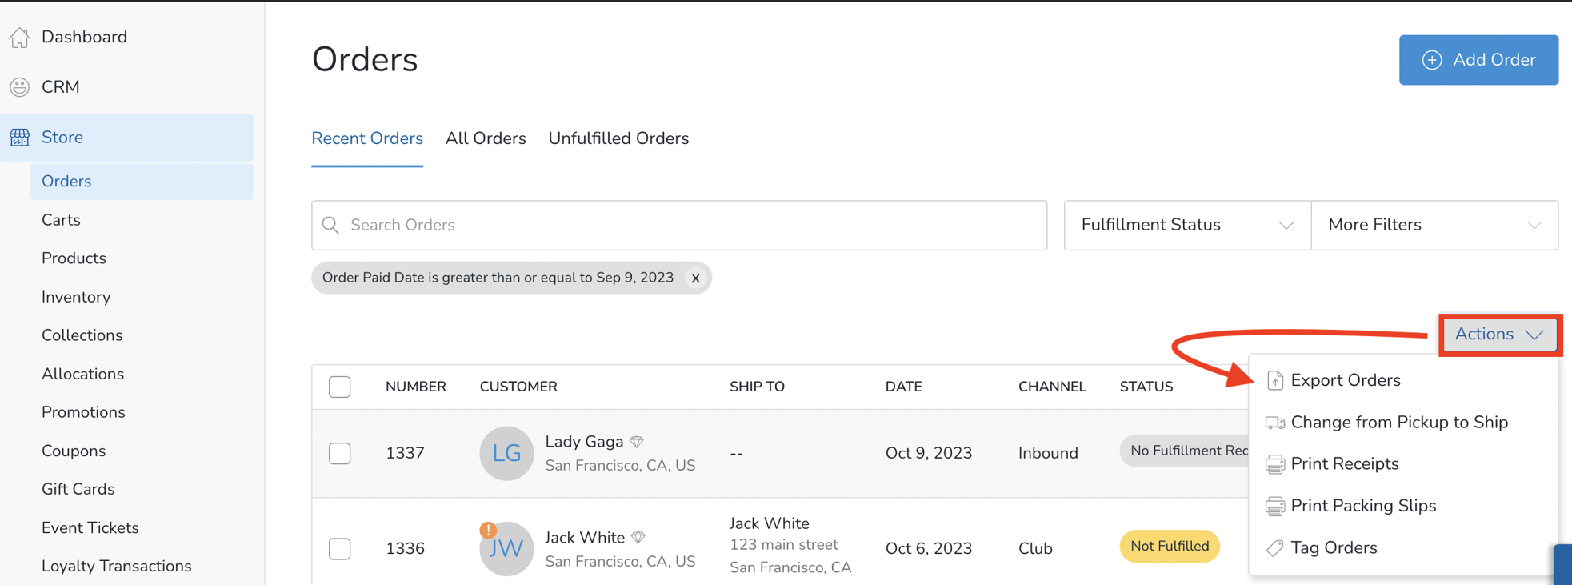Screen dimensions: 1572x585
Task: Click the Store icon in the sidebar
Action: point(19,137)
